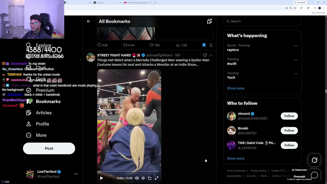Open a new browser tab

coord(155,3)
